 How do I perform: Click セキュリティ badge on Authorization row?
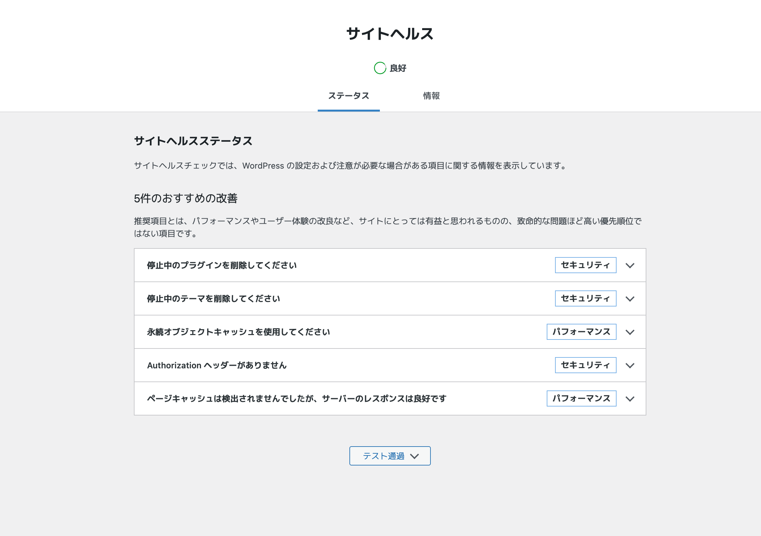pyautogui.click(x=585, y=365)
